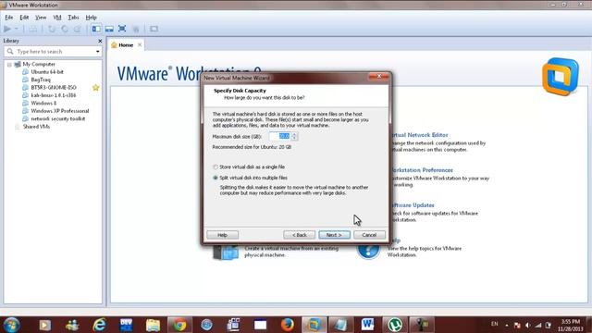This screenshot has width=592, height=333.
Task: Toggle the thumbnail bar view icon
Action: (x=109, y=29)
